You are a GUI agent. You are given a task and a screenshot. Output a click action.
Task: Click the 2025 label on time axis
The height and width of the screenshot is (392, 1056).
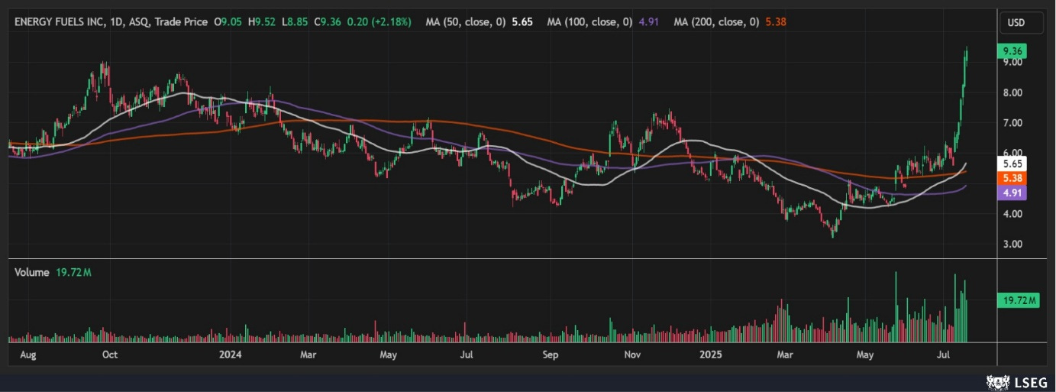[x=711, y=355]
